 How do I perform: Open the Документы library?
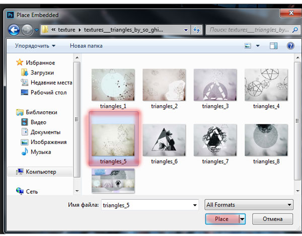[x=45, y=132]
